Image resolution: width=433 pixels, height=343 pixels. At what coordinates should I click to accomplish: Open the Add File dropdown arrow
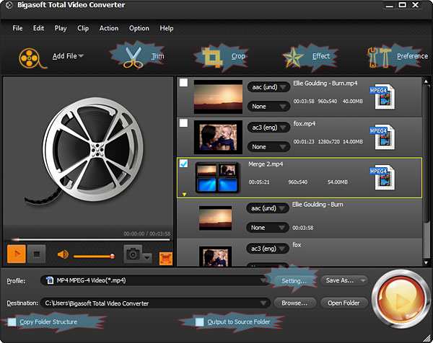81,56
